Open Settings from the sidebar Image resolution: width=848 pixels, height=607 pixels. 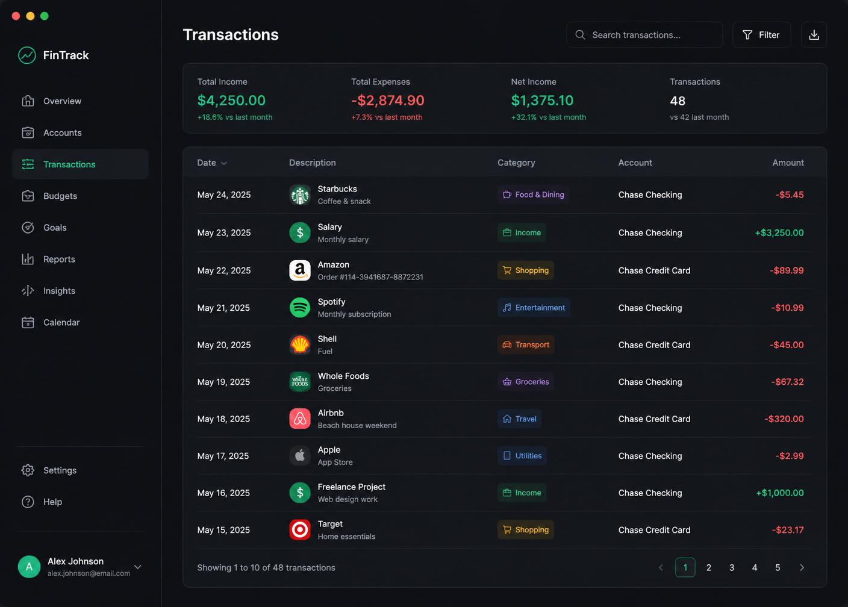(x=80, y=470)
